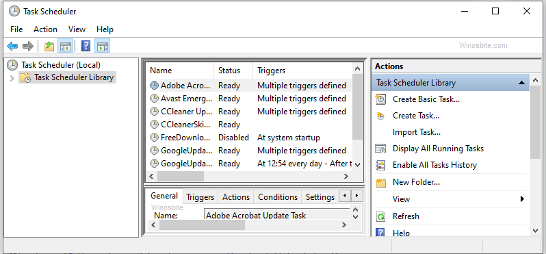Click the Task Scheduler title bar clock icon
546x254 pixels.
14,11
